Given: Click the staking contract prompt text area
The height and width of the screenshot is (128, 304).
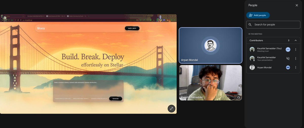Looking at the screenshot, I should point(88,88).
